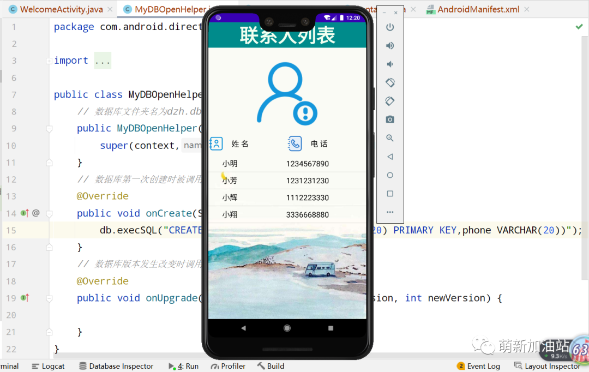
Task: Click the override gutter icon on line 19
Action: pyautogui.click(x=25, y=298)
